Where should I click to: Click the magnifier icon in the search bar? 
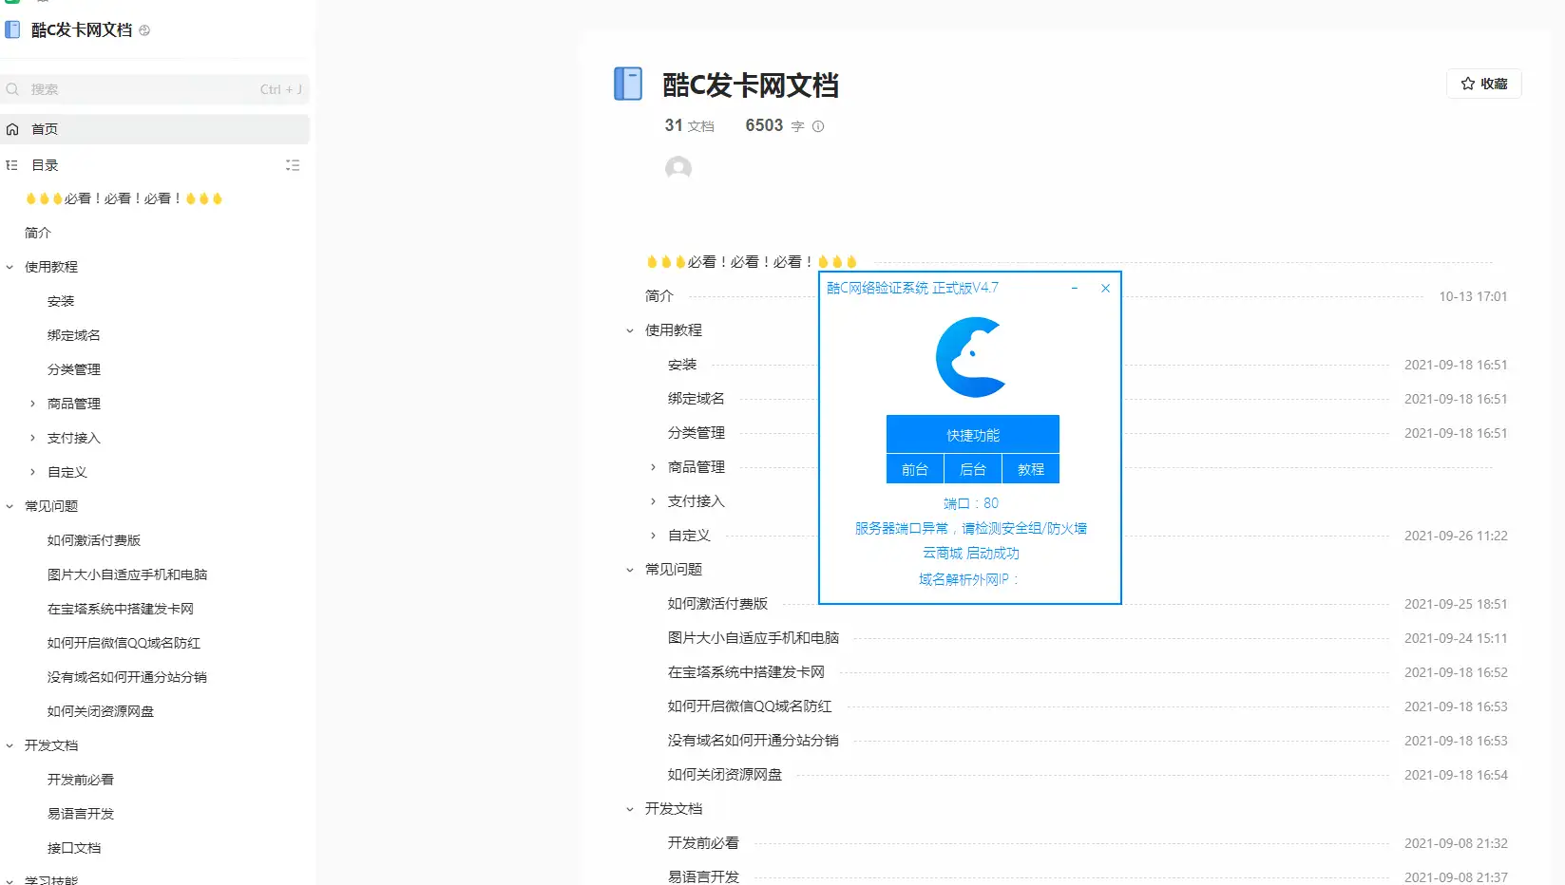click(12, 88)
